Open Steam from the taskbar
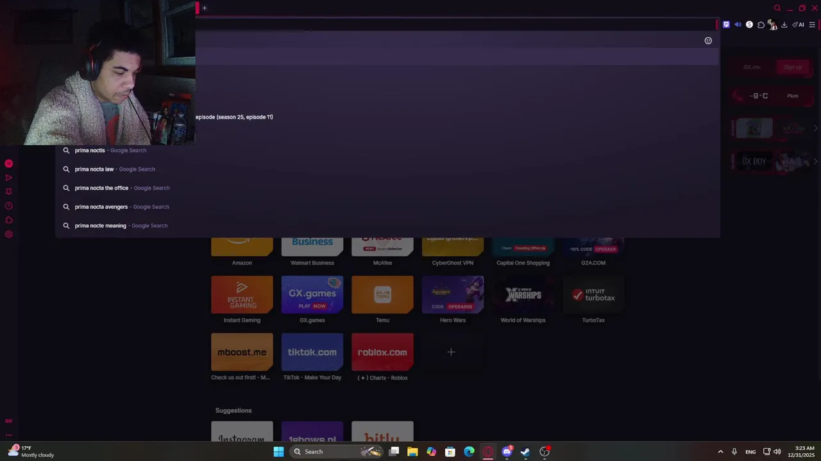The height and width of the screenshot is (461, 821). (525, 451)
